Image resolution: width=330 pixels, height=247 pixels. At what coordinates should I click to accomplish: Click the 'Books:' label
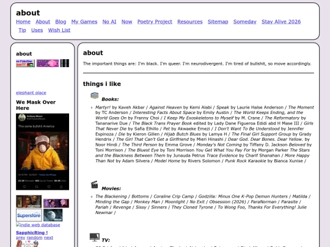pos(110,99)
